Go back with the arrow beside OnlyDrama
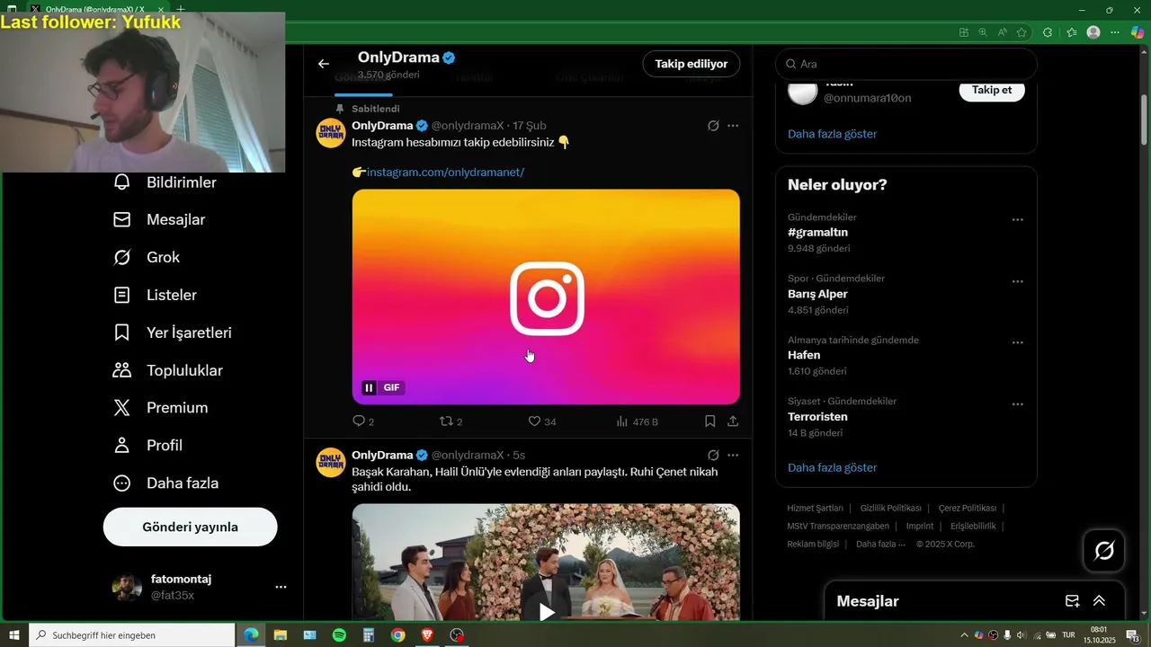 click(x=324, y=64)
